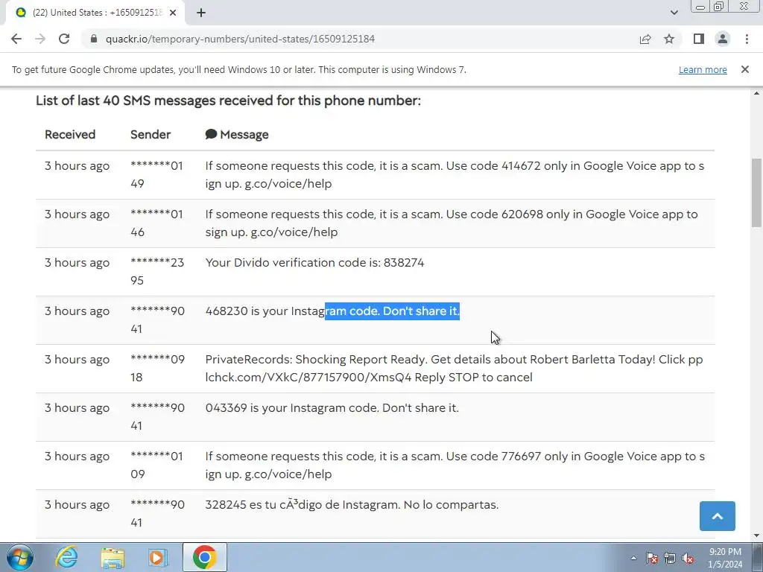Click the message with code 776697
This screenshot has height=572, width=763.
(455, 465)
